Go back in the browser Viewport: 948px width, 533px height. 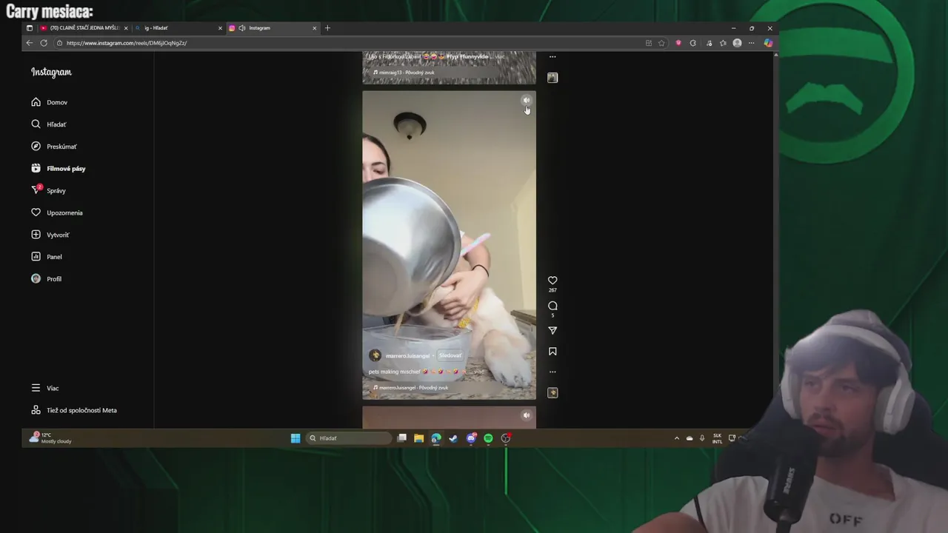pyautogui.click(x=30, y=43)
